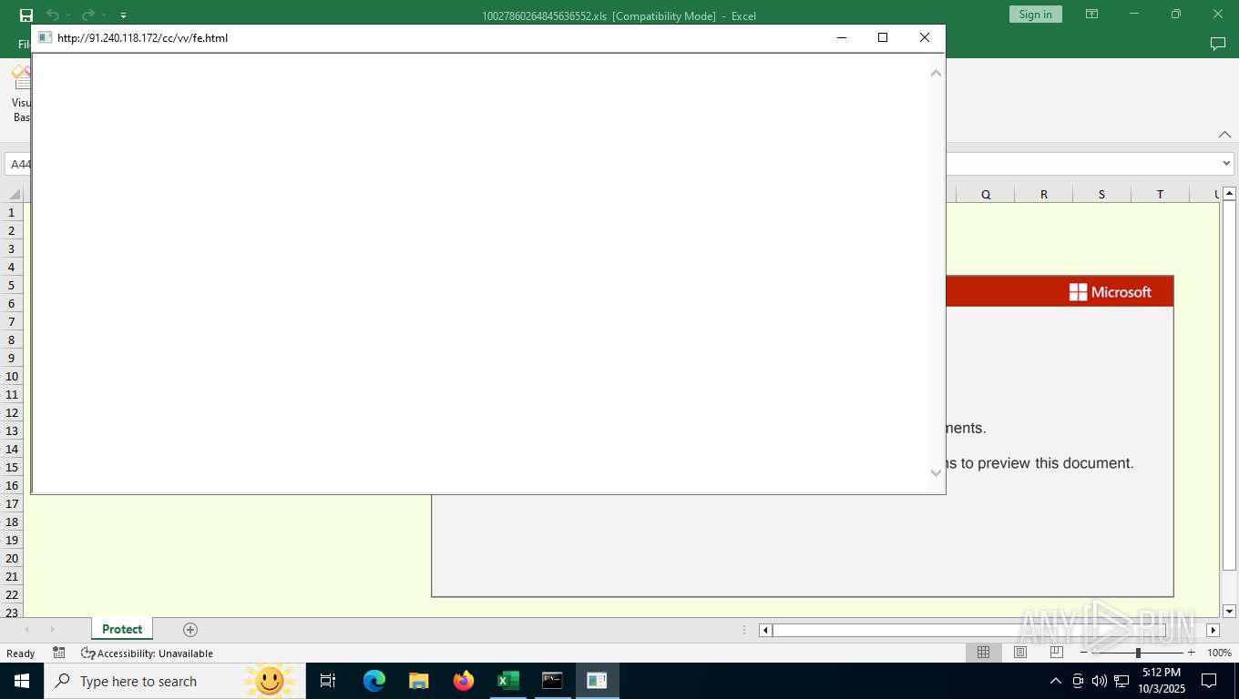Click the fe.html popup window title icon

[x=45, y=38]
